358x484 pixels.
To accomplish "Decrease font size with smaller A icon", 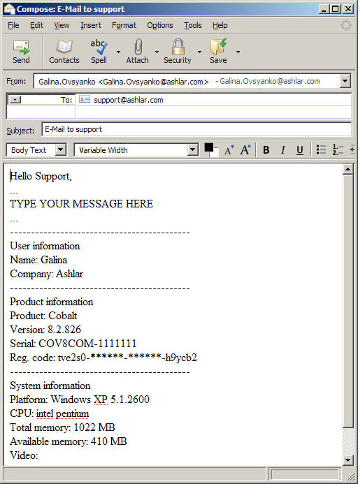I will pyautogui.click(x=229, y=150).
